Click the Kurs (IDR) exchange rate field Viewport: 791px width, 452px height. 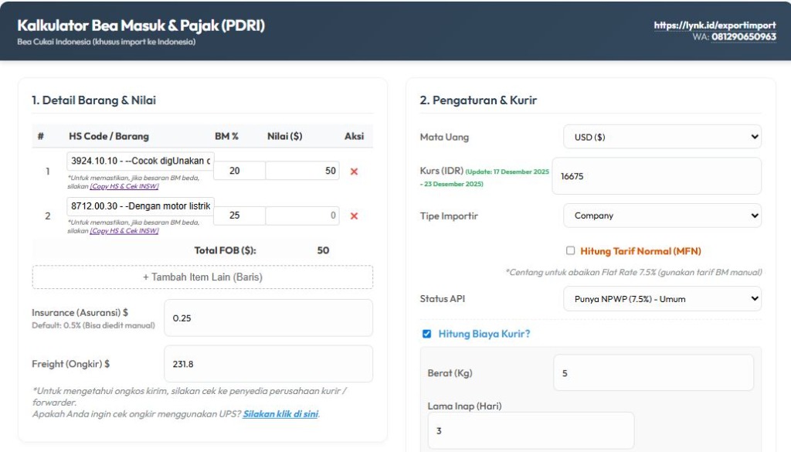click(x=657, y=176)
